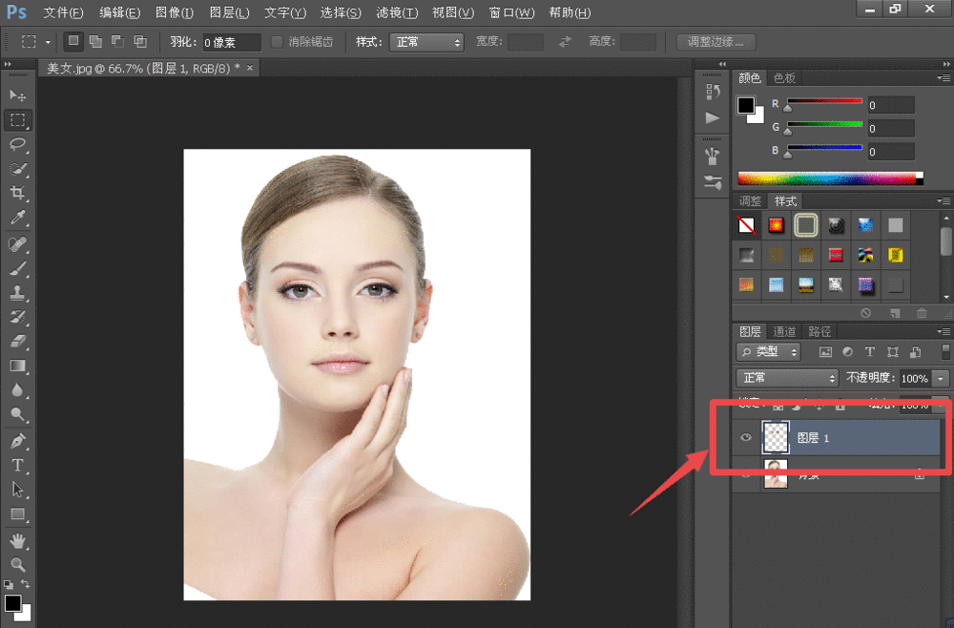This screenshot has height=628, width=954.
Task: Choose the add-to-selection mode button
Action: point(94,42)
